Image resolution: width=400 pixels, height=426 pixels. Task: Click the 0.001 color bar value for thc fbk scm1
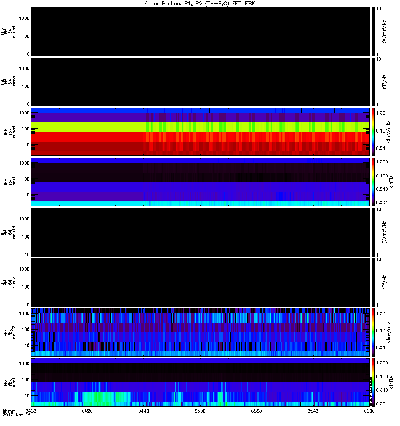(x=382, y=404)
